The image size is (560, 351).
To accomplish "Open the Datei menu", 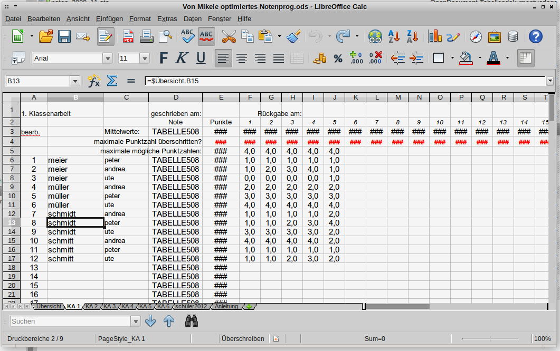I will [13, 19].
